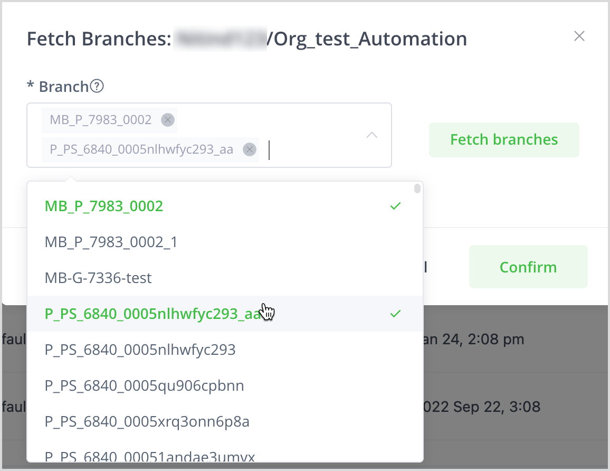Click the dropdown list scrollbar thumb
610x471 pixels.
click(x=417, y=189)
